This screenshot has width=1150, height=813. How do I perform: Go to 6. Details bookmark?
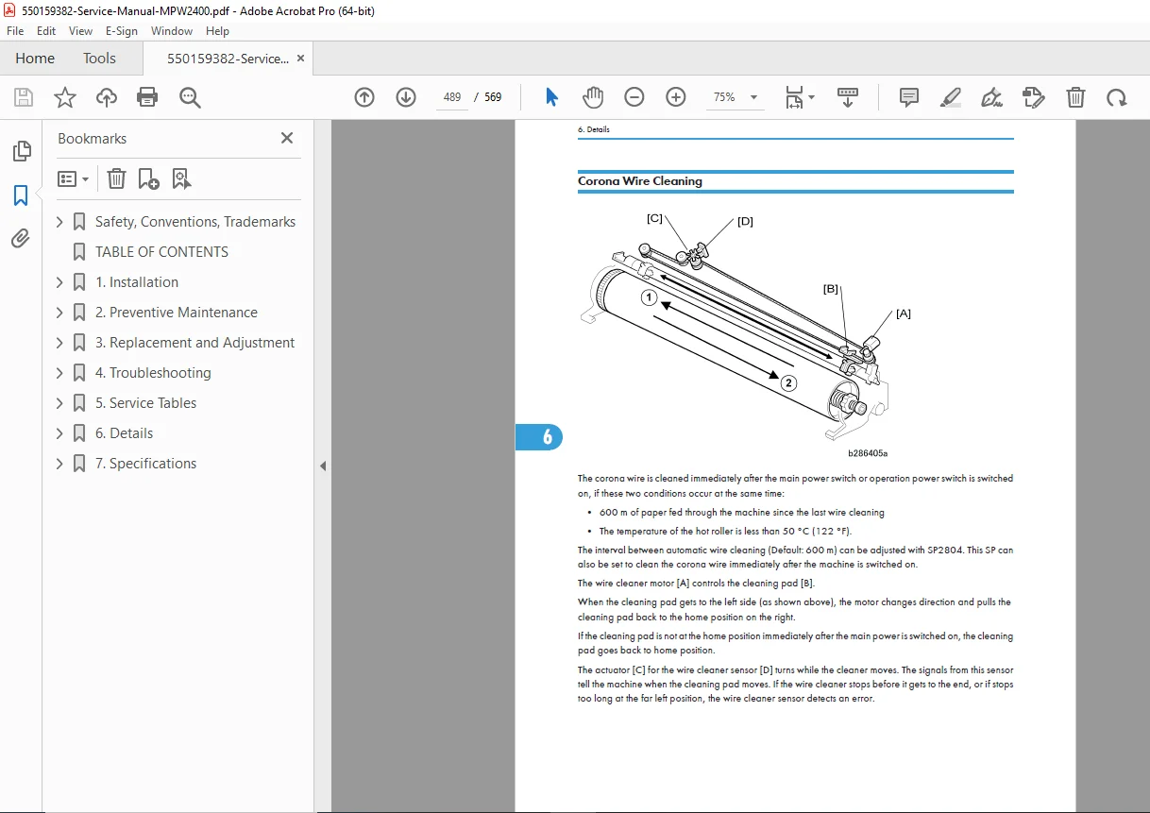coord(124,433)
